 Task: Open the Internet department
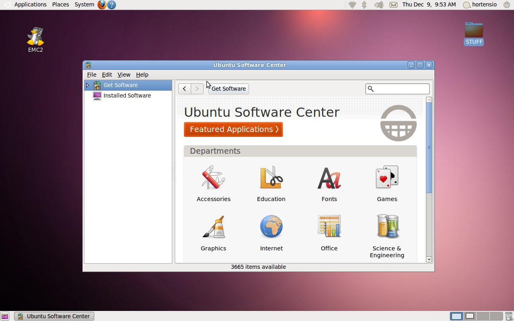click(271, 233)
